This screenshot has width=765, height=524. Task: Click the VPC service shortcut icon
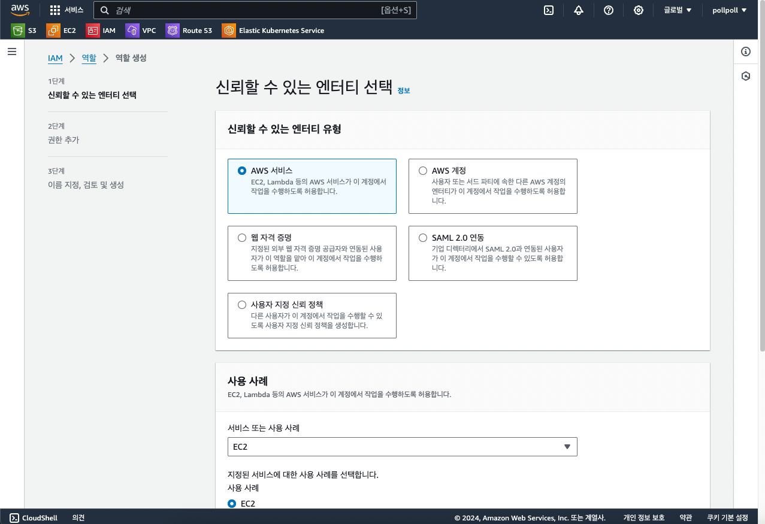click(132, 31)
